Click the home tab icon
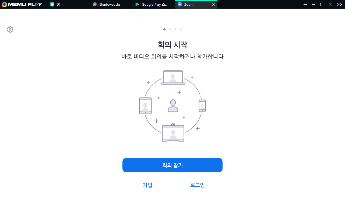This screenshot has height=203, width=345. (x=52, y=4)
